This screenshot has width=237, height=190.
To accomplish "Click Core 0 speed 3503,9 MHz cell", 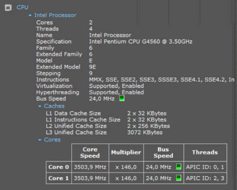I will pyautogui.click(x=90, y=167).
